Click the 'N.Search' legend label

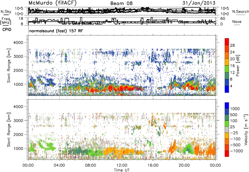coord(240,11)
